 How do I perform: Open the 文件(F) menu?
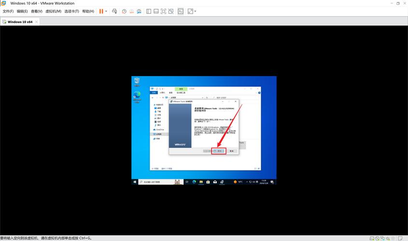[8, 11]
